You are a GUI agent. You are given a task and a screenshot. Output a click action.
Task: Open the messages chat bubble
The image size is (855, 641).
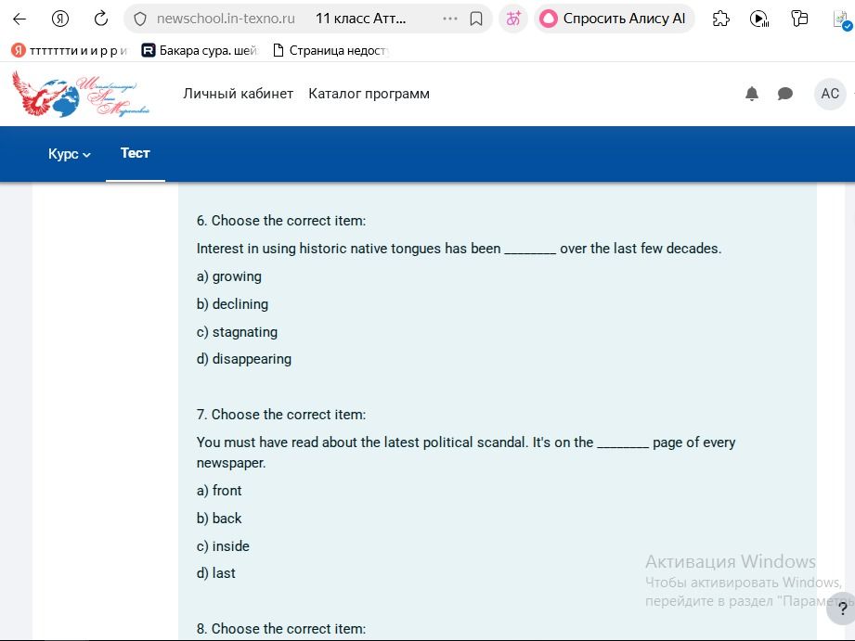(x=785, y=94)
